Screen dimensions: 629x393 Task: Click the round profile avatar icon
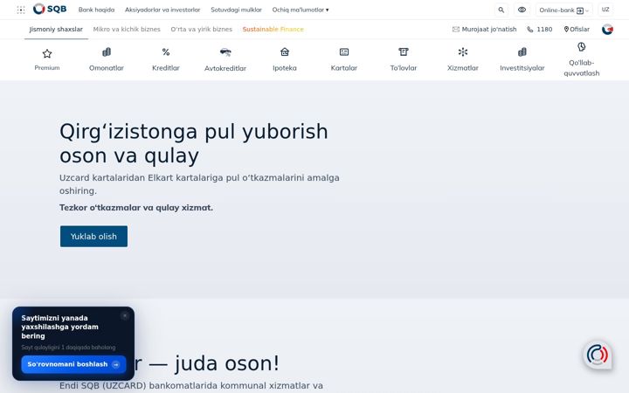pyautogui.click(x=607, y=30)
